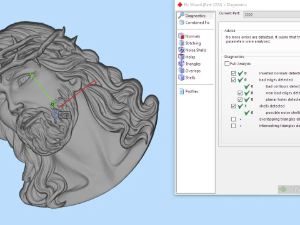300x225 pixels.
Task: Click the green arrow follow advice button
Action: pos(289,189)
